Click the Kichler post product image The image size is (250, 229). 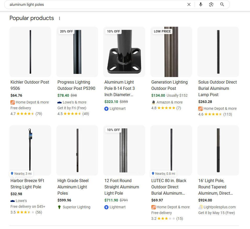[30, 52]
